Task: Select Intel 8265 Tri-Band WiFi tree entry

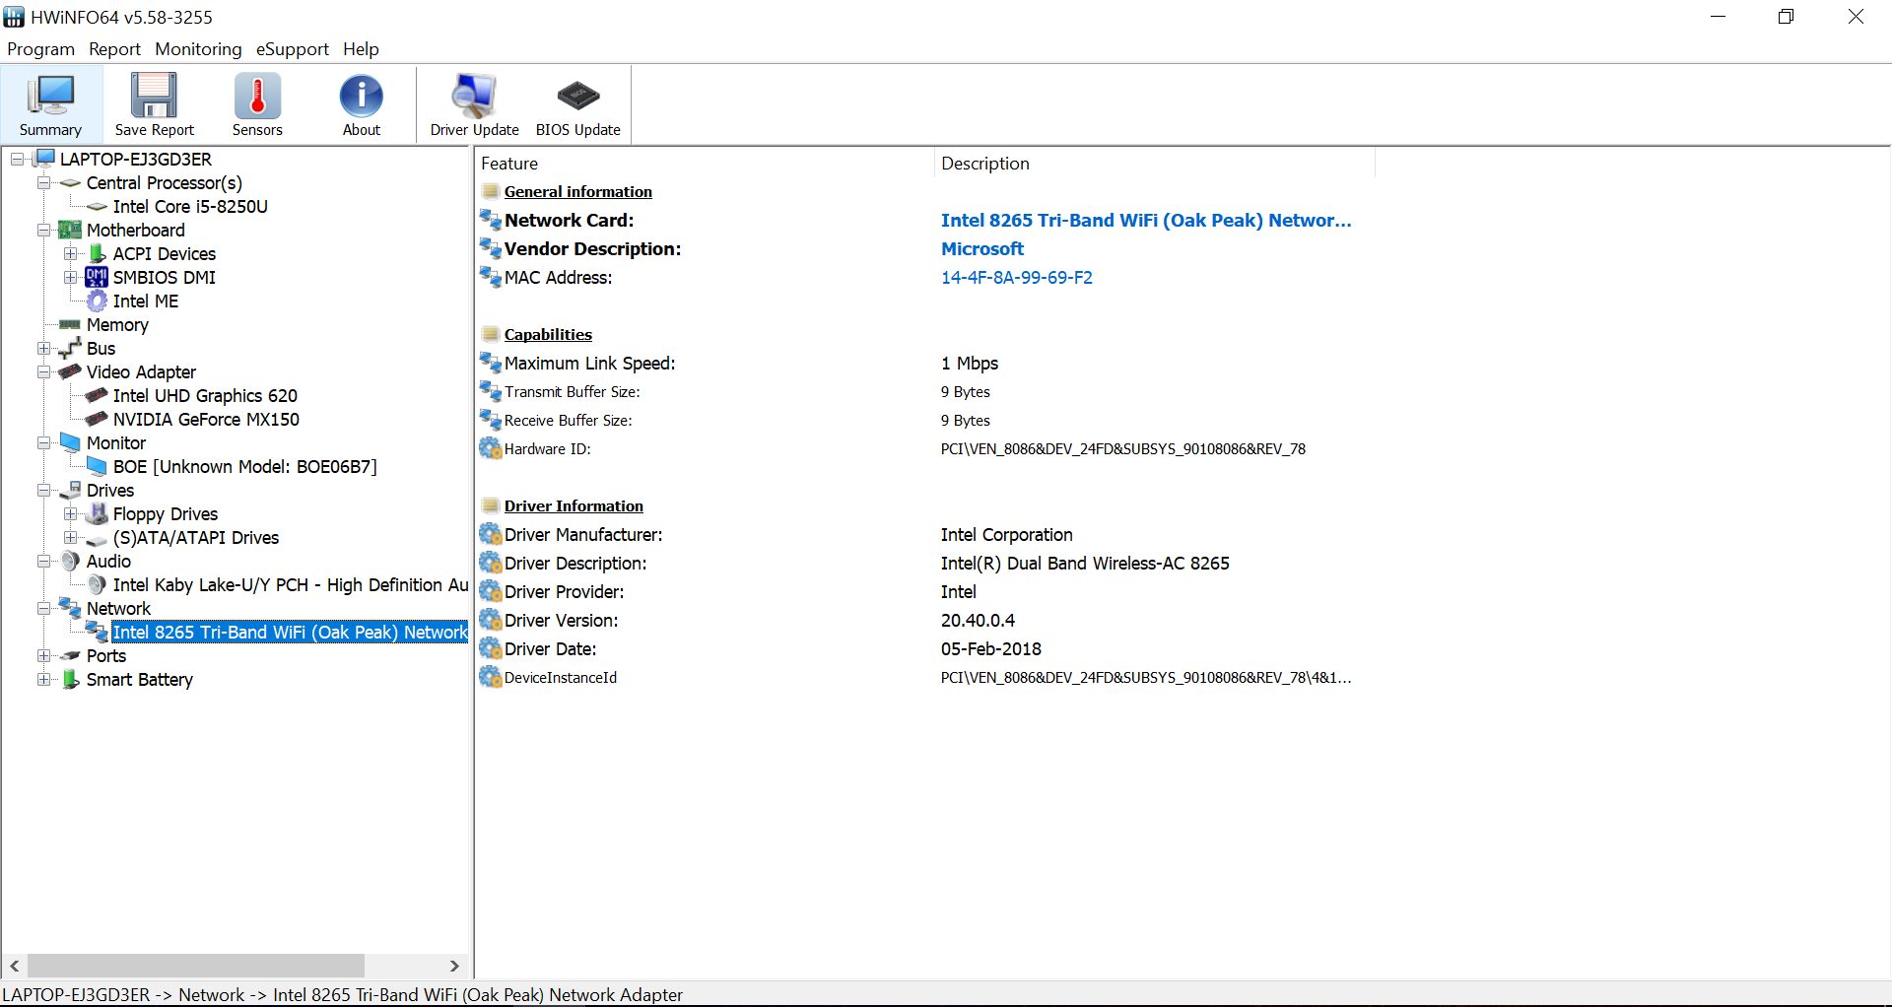Action: click(290, 632)
